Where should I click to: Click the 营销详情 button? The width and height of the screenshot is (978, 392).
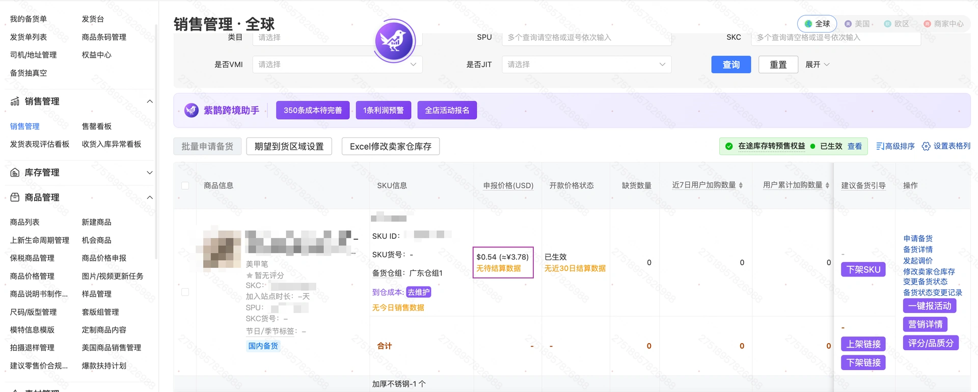tap(925, 324)
